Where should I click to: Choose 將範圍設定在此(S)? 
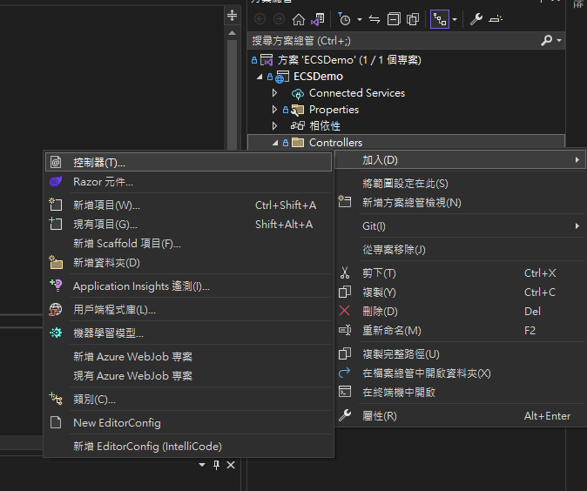(x=460, y=184)
